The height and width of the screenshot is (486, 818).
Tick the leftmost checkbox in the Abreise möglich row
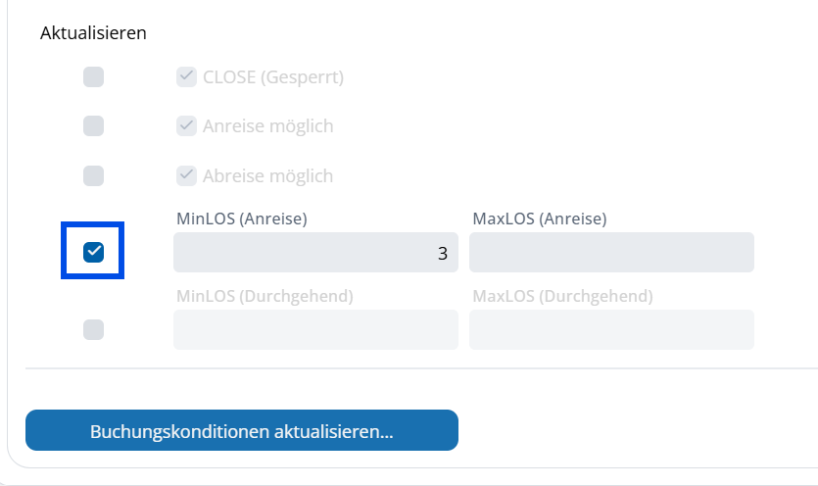93,175
